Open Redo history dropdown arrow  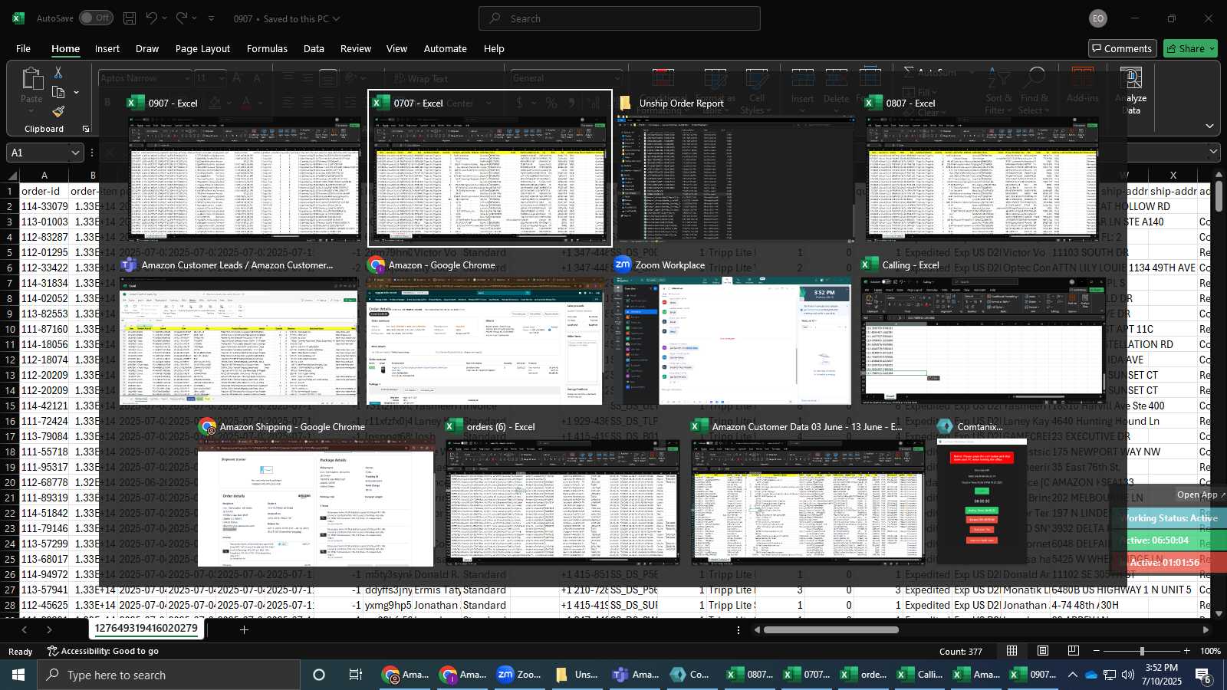[196, 18]
